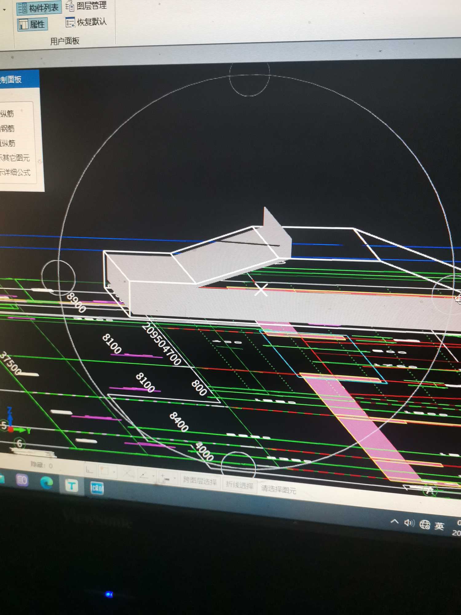Image resolution: width=461 pixels, height=615 pixels.
Task: Click the 隐藏: 0 status entry
Action: (x=42, y=465)
